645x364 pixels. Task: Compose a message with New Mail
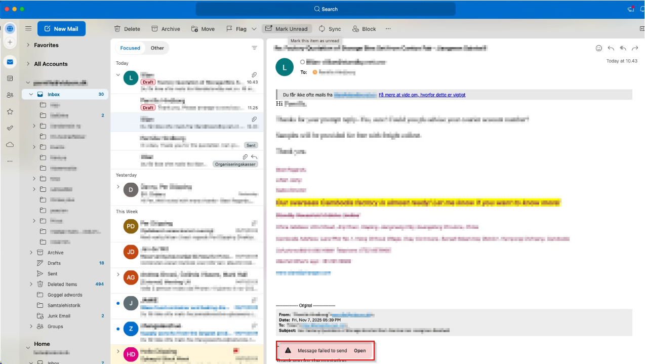coord(61,29)
